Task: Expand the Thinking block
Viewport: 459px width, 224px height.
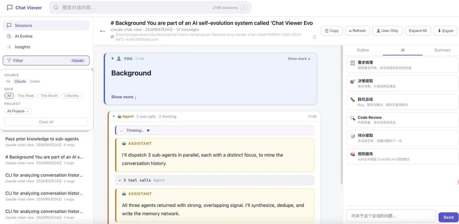Action: tap(215, 130)
